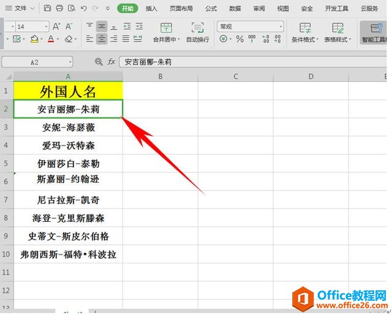This screenshot has width=392, height=316.
Task: Click the decrease decimal places icon
Action: 277,39
